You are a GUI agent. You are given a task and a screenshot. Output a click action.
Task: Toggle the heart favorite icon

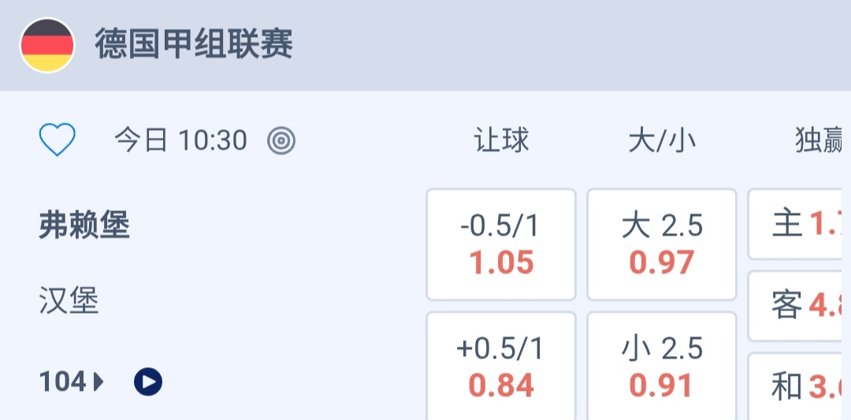[x=58, y=141]
